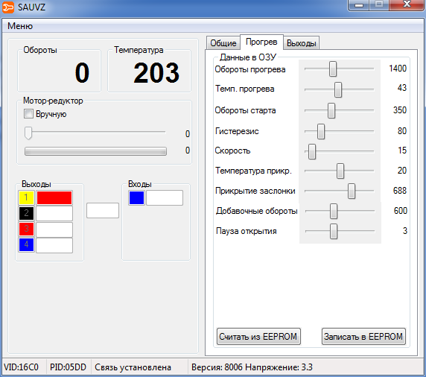Switch to the Общие tab

223,43
